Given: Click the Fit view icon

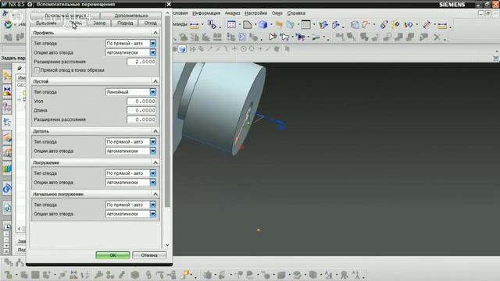Looking at the screenshot, I should click(x=231, y=24).
